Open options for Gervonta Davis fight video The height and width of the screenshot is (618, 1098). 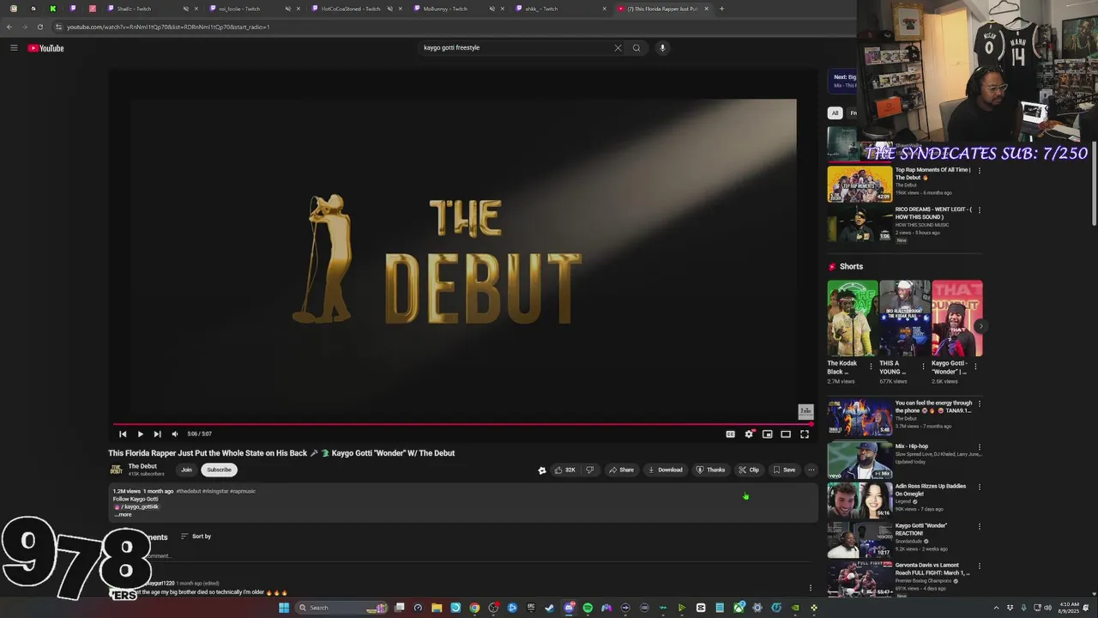pyautogui.click(x=980, y=566)
